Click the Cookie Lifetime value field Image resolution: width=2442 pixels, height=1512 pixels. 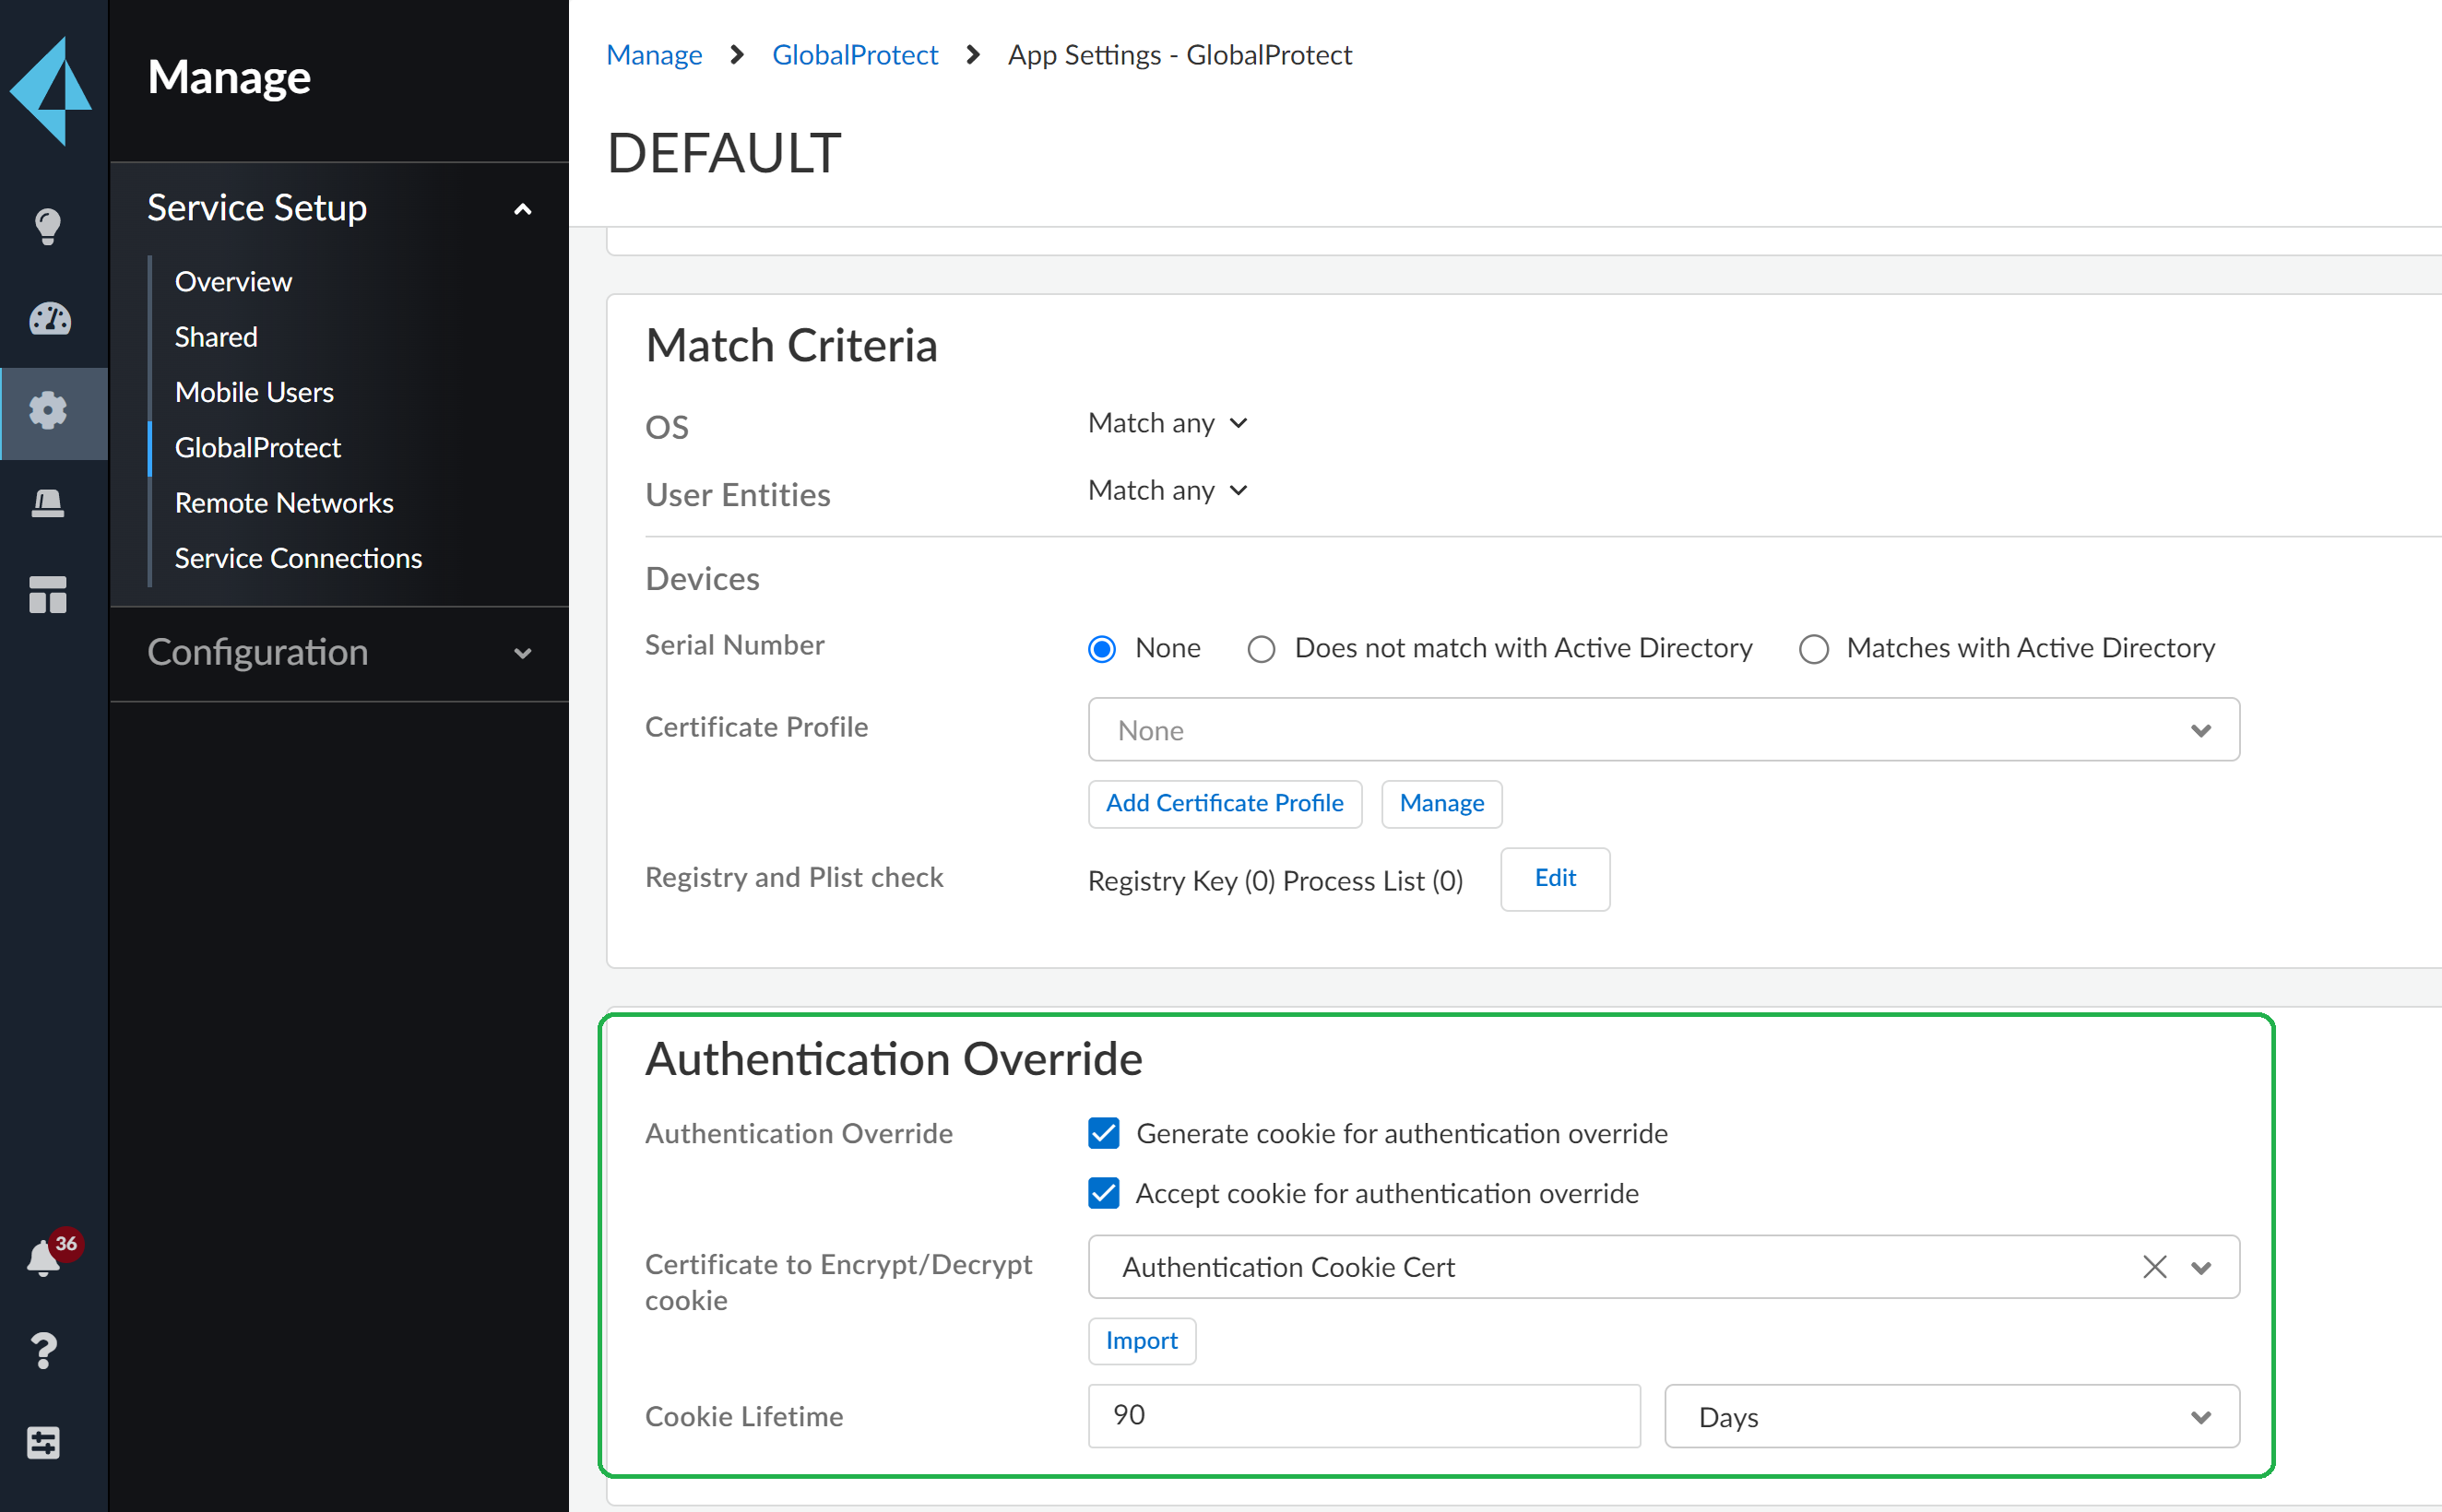click(1363, 1416)
